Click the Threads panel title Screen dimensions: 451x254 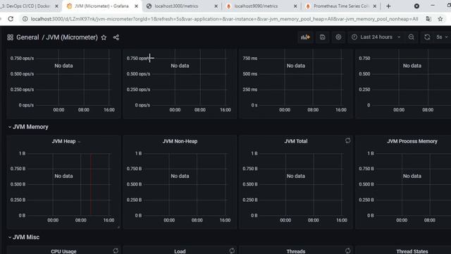[296, 251]
